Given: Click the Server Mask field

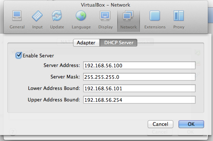Looking at the screenshot, I should [139, 77].
